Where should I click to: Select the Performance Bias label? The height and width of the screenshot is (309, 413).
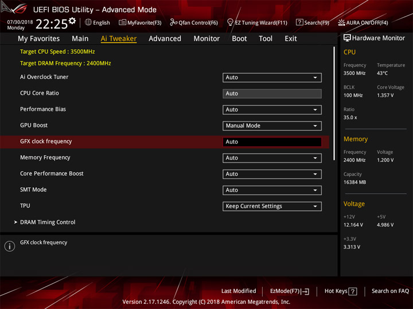42,109
